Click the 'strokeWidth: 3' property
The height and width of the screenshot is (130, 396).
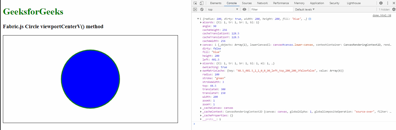[213, 82]
